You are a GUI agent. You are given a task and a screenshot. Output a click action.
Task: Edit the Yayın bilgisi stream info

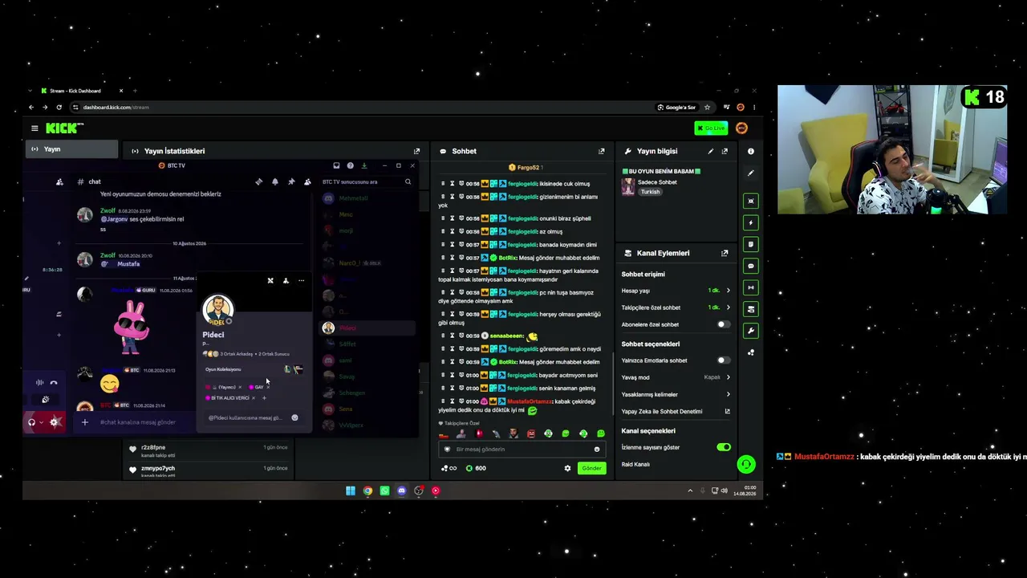click(710, 151)
